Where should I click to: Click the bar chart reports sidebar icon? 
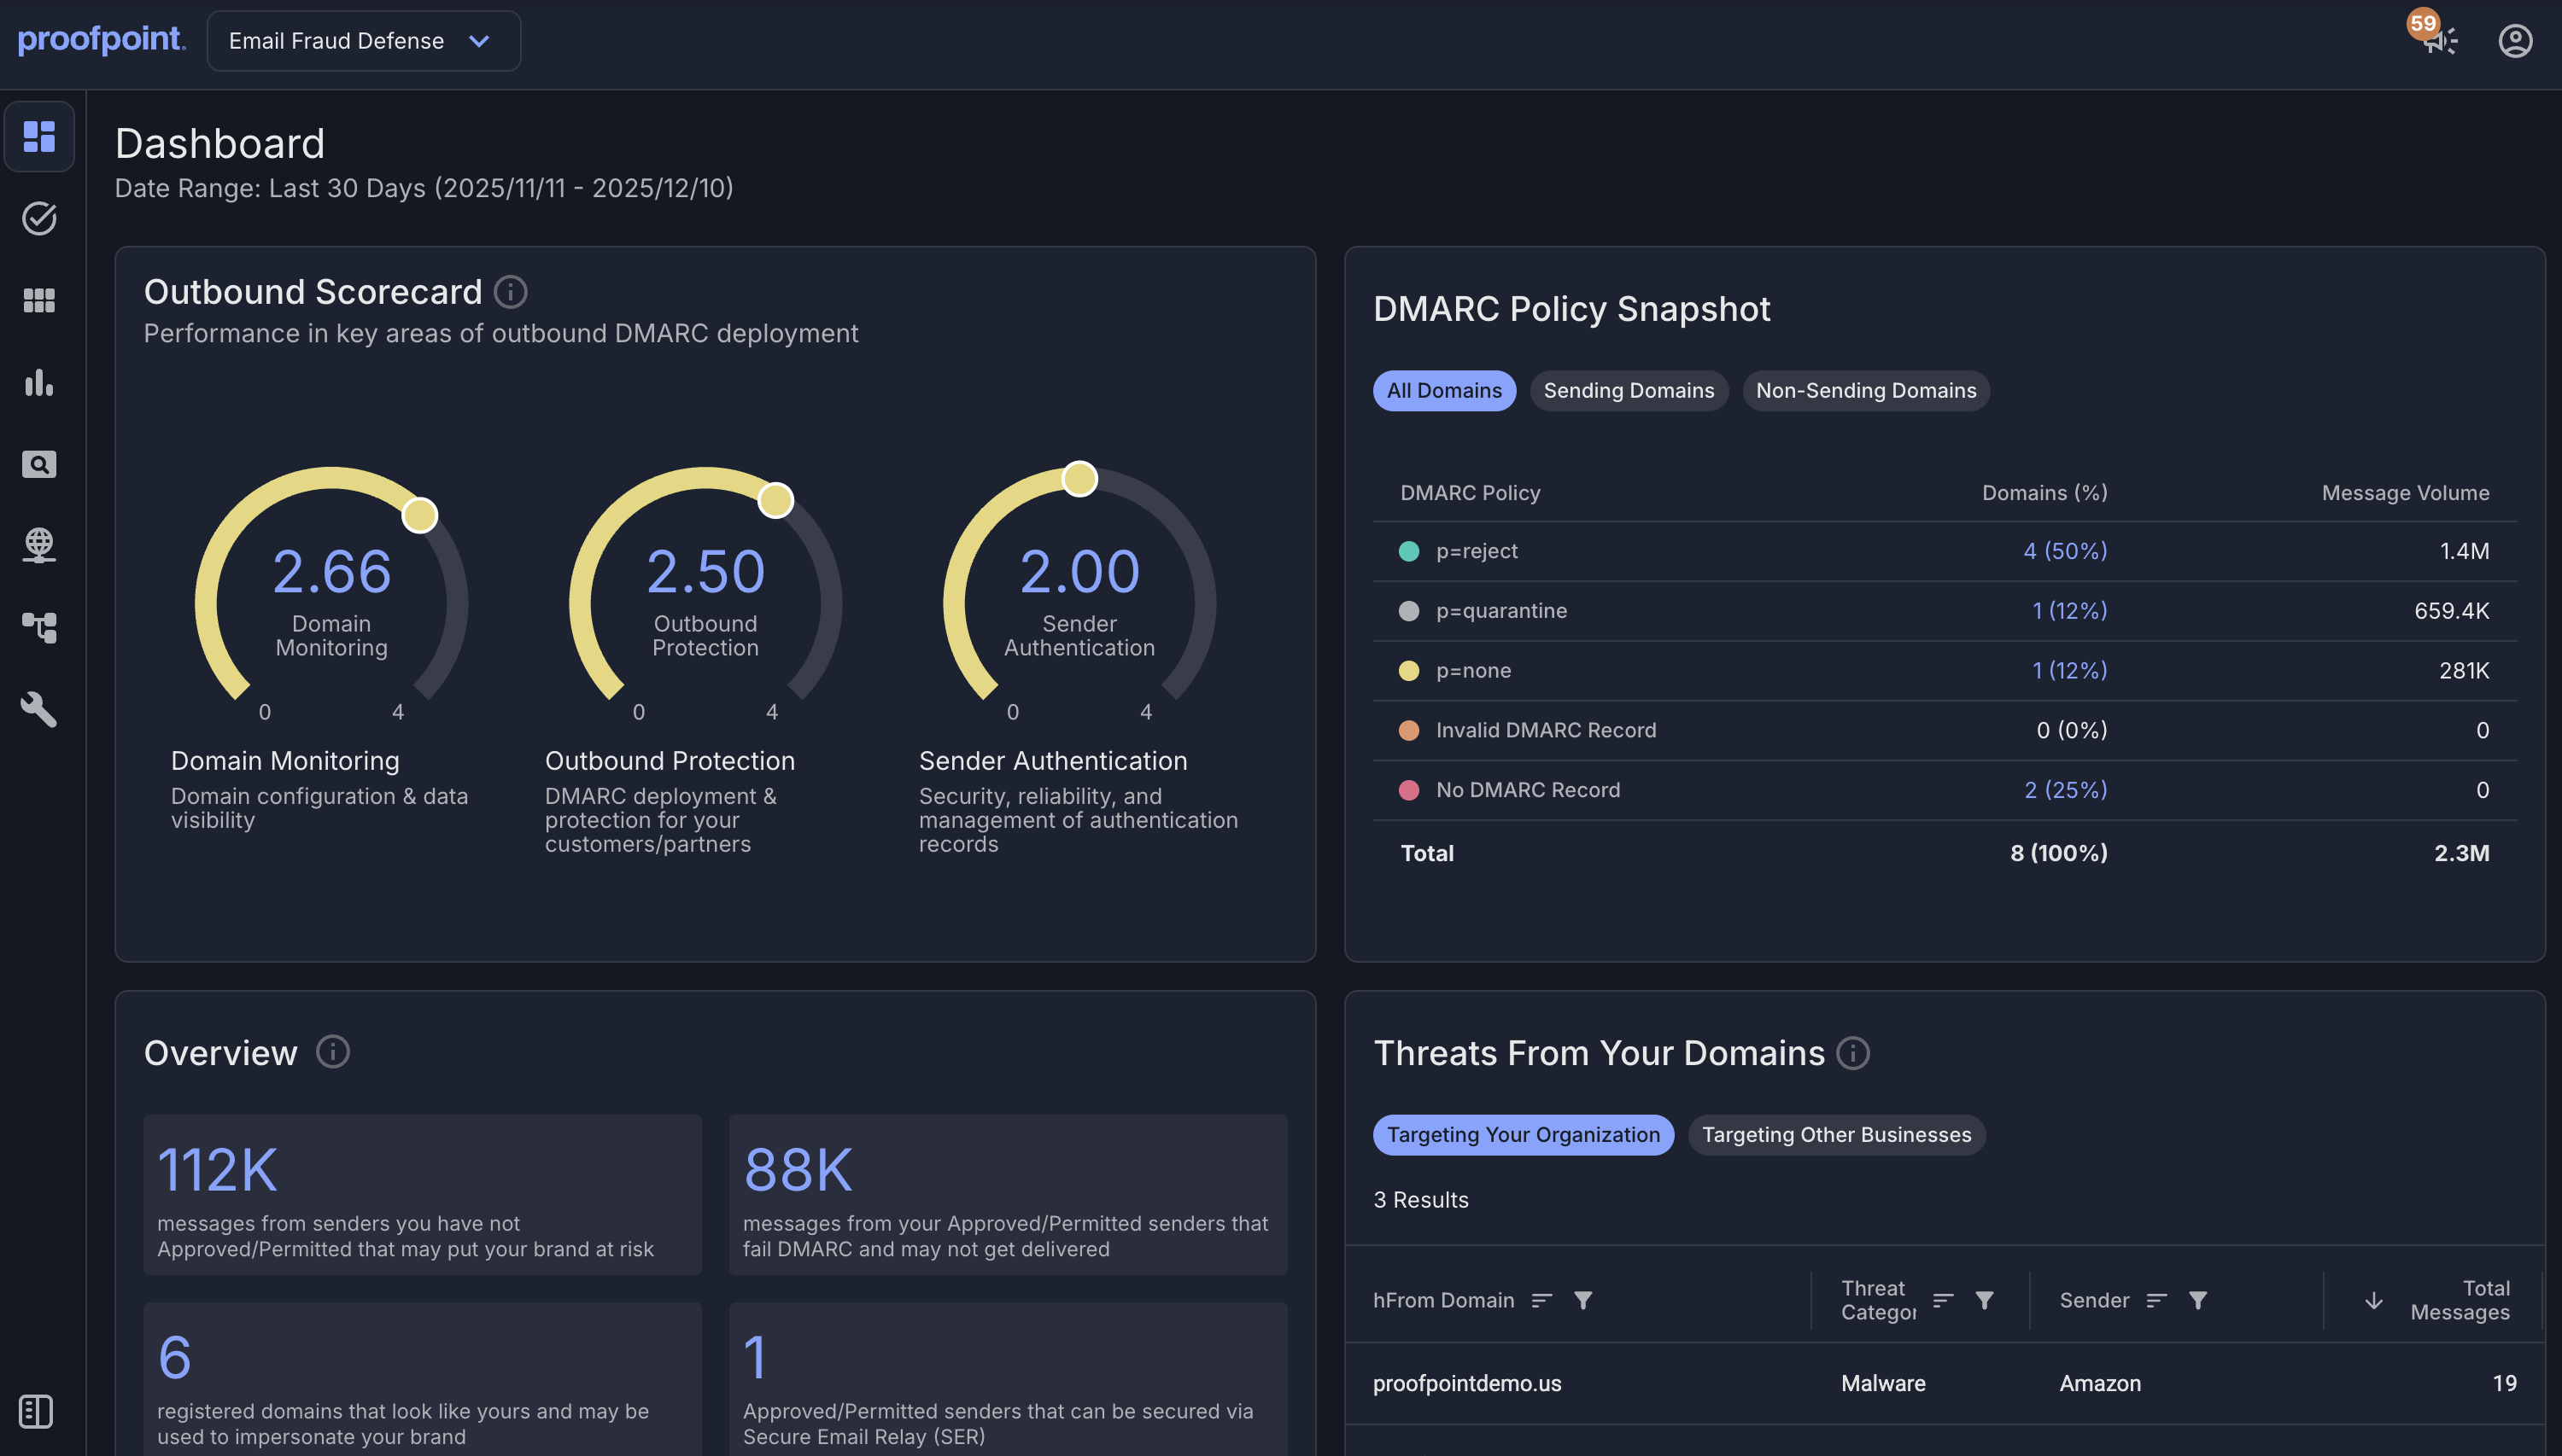pyautogui.click(x=39, y=382)
